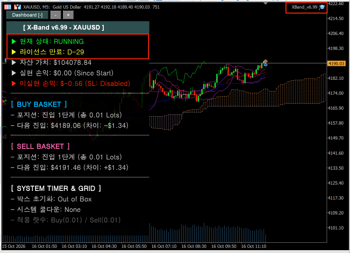Image resolution: width=350 pixels, height=253 pixels.
Task: Click sell next entry $4191.46 line
Action: tap(70, 168)
